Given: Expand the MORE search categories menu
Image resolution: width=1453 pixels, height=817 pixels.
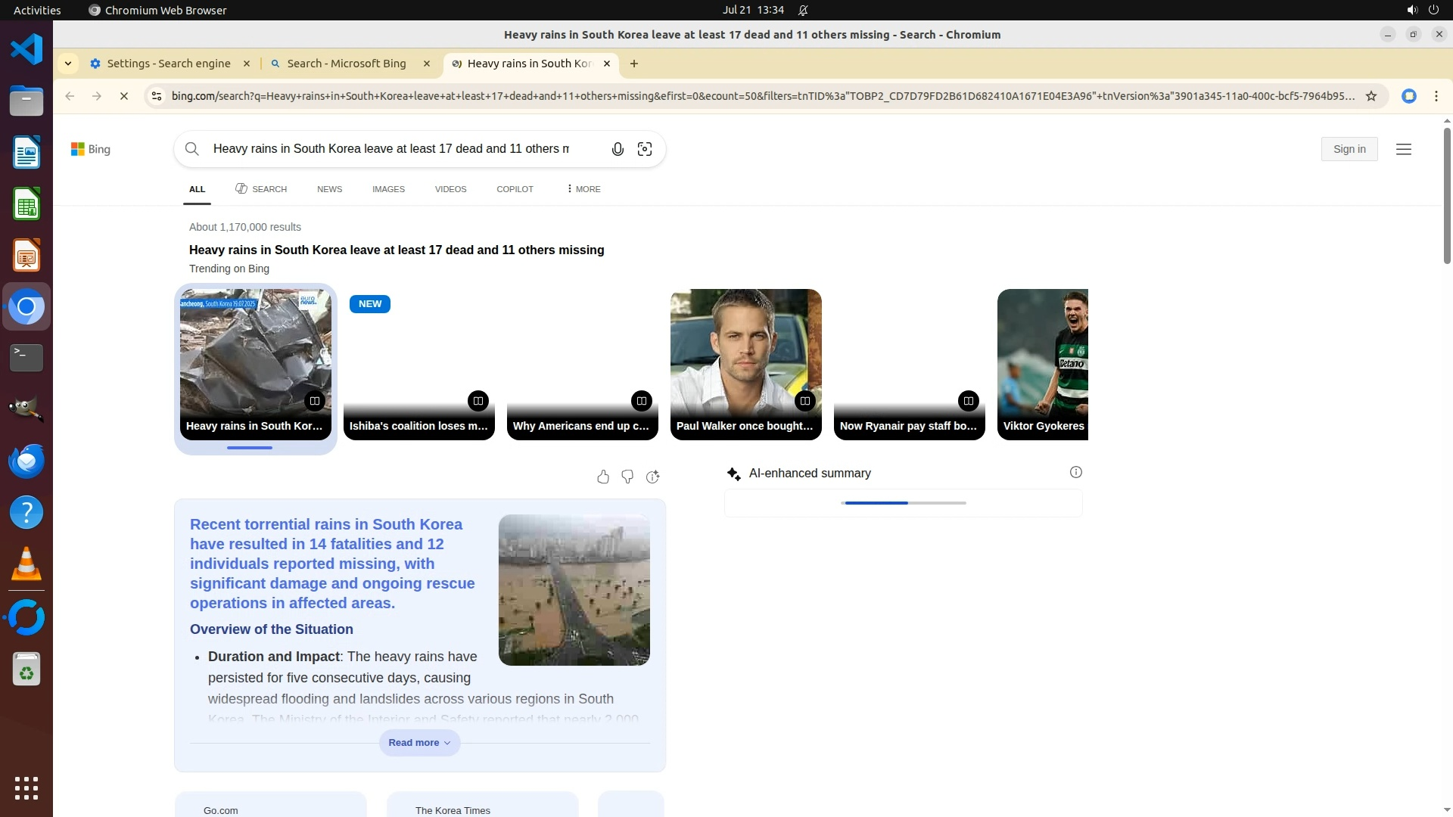Looking at the screenshot, I should coord(583,189).
